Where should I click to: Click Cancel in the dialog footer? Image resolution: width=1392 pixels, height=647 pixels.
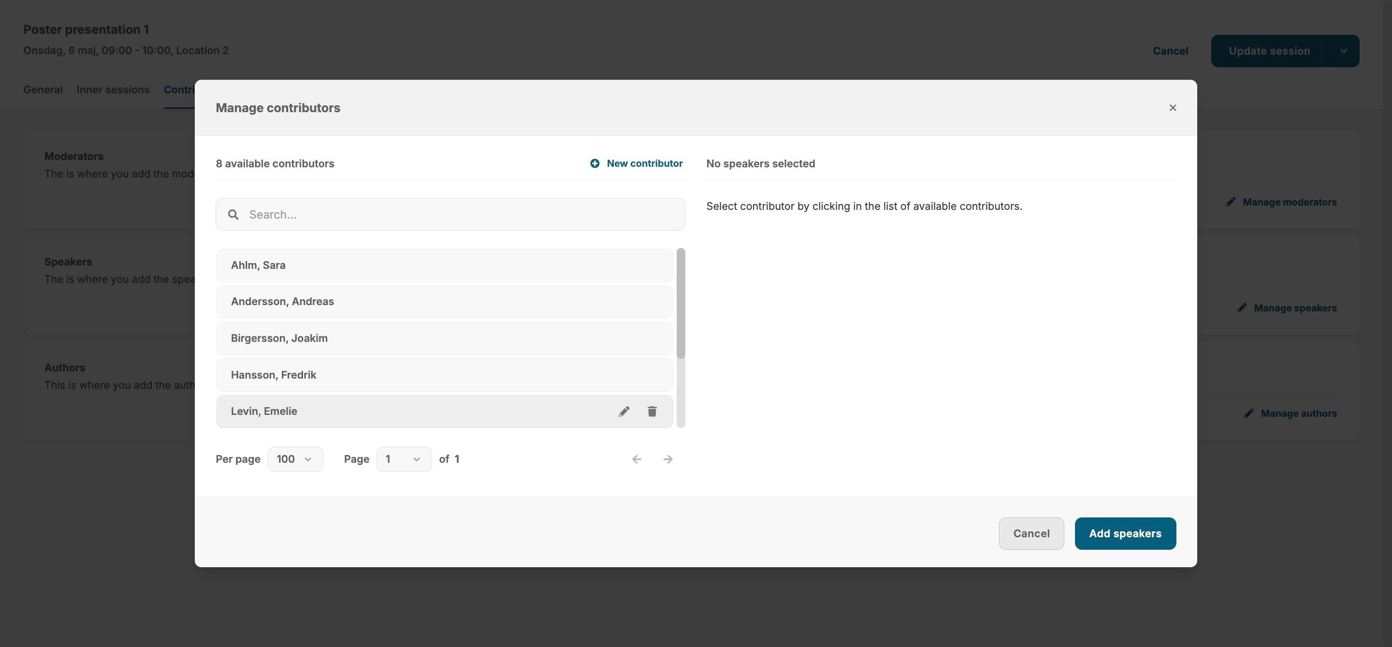1031,533
